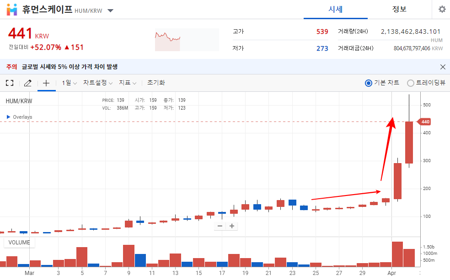The image size is (450, 280).
Task: Click the Apr date axis label
Action: [392, 273]
